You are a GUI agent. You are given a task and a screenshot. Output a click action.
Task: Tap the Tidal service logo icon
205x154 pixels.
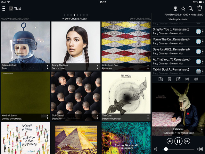click(x=11, y=9)
